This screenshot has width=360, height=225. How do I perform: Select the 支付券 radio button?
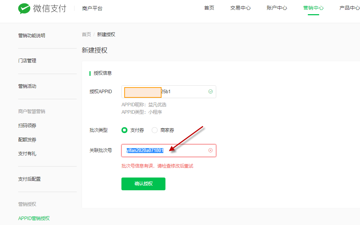click(125, 130)
